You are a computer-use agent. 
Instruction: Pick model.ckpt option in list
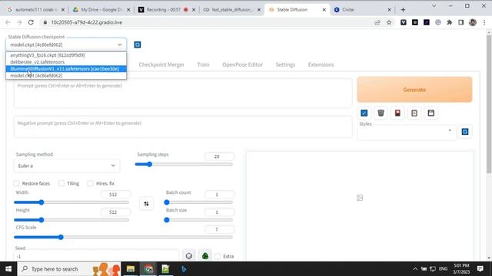(66, 76)
